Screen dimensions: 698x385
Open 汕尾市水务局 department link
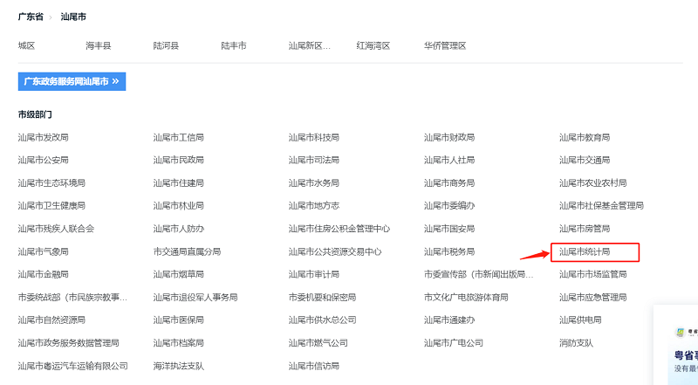314,182
